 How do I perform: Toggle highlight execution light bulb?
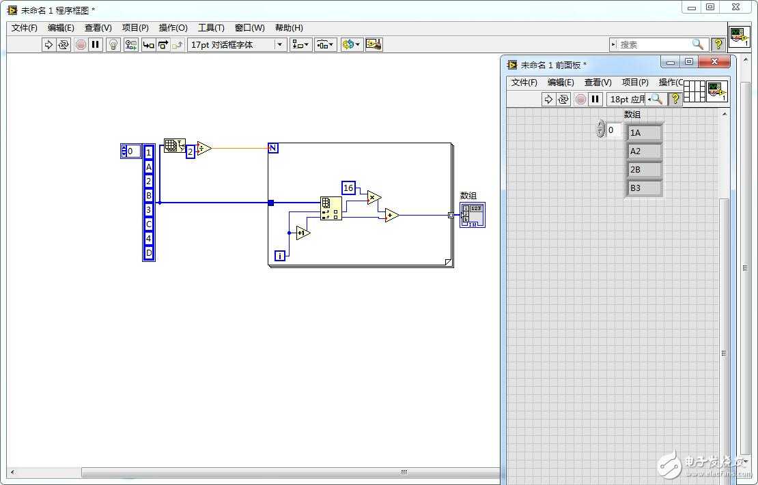[x=113, y=44]
